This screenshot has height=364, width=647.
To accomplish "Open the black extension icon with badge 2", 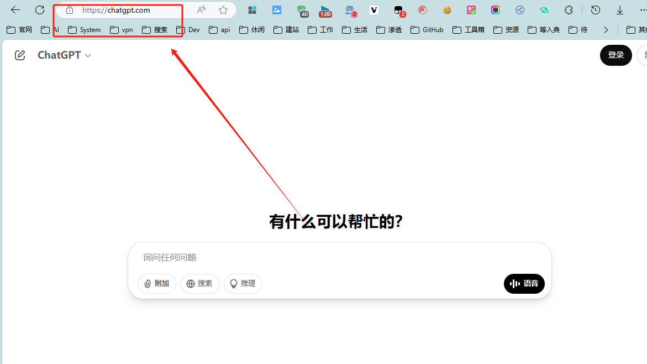I will [x=399, y=11].
